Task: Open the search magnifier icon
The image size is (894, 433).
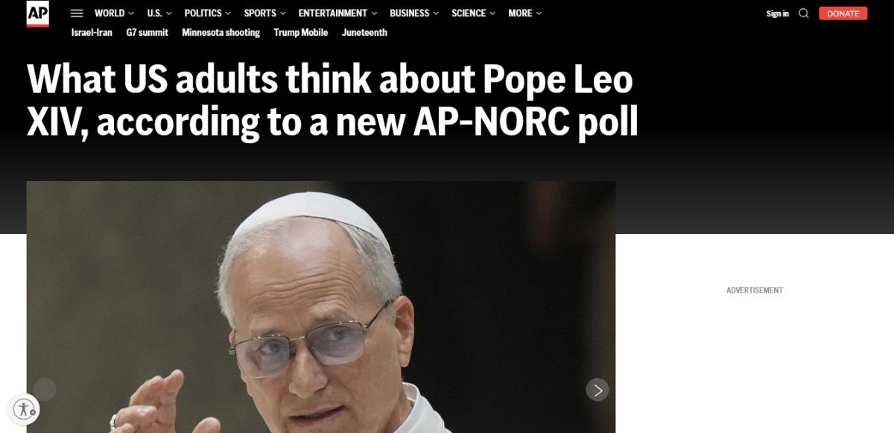Action: (x=804, y=13)
